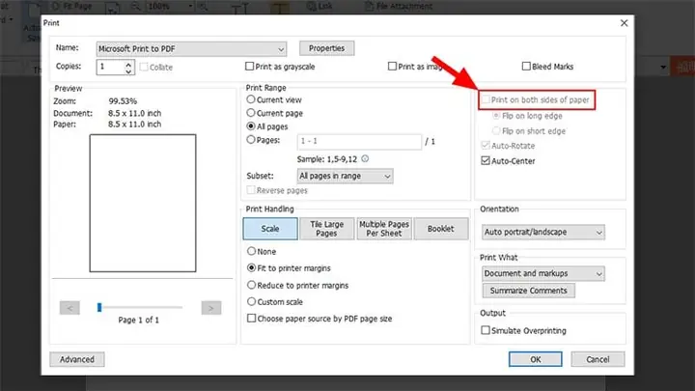Enable Choose paper source by PDF page size
The image size is (695, 391).
click(251, 319)
